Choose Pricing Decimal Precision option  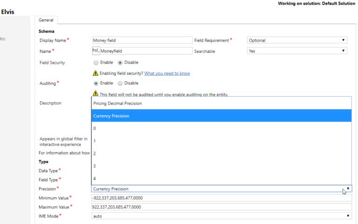(x=221, y=103)
